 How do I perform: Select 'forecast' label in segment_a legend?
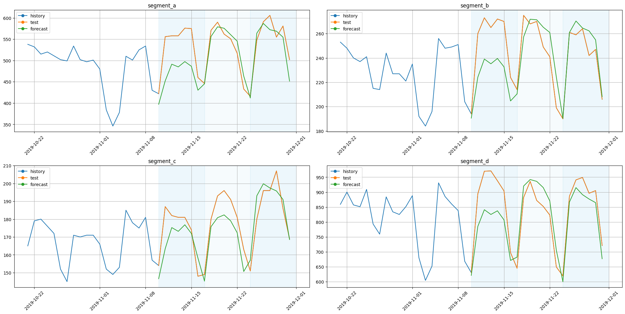[39, 29]
